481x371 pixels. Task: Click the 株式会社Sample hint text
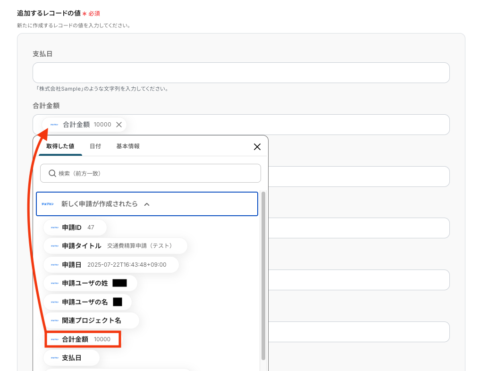(102, 89)
